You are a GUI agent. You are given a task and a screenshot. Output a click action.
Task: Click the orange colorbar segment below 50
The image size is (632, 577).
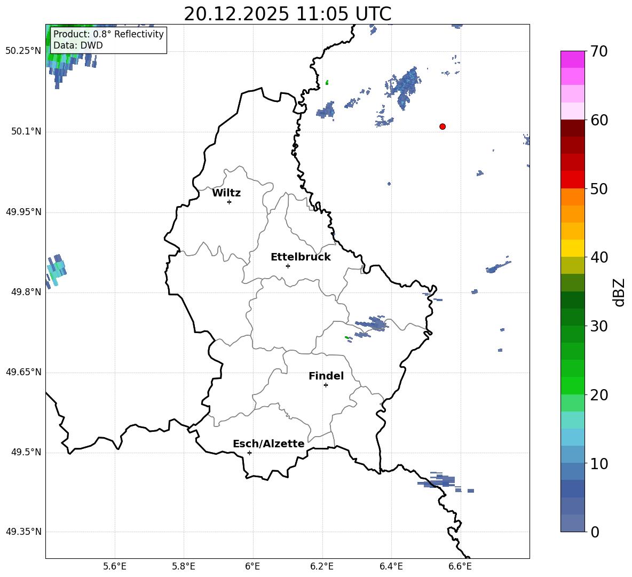pyautogui.click(x=572, y=197)
